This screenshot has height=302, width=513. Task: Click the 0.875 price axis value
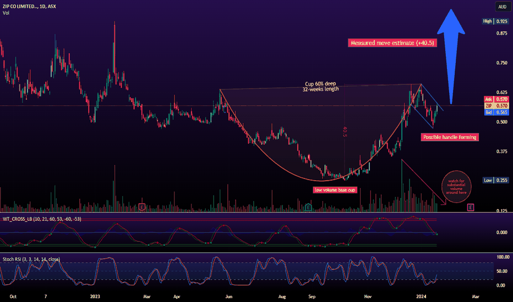[x=501, y=33]
